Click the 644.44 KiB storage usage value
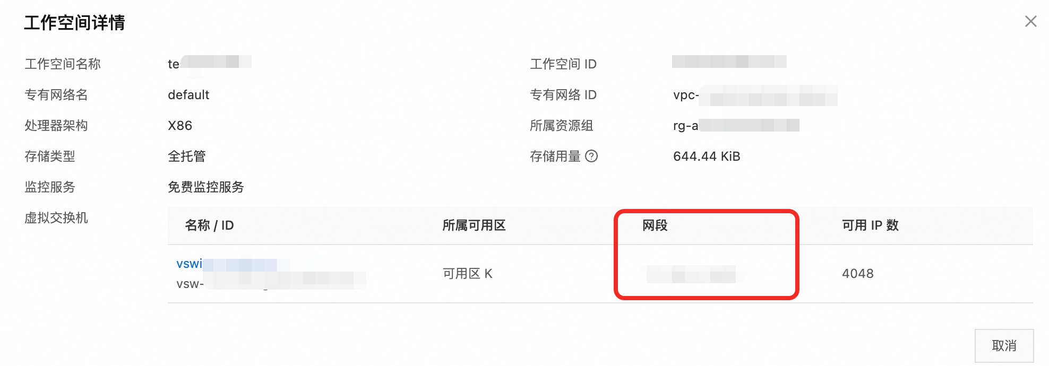1049x366 pixels. (x=706, y=156)
